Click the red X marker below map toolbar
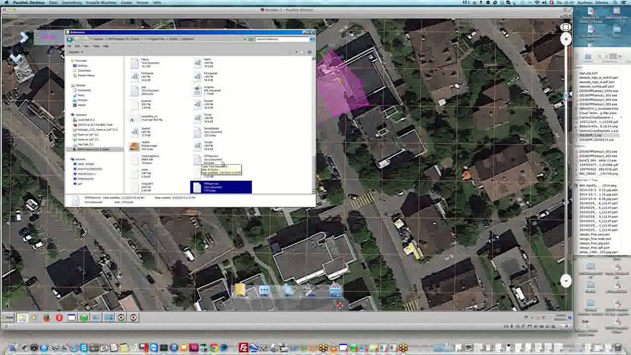Screen dimensions: 631x355 [340, 306]
